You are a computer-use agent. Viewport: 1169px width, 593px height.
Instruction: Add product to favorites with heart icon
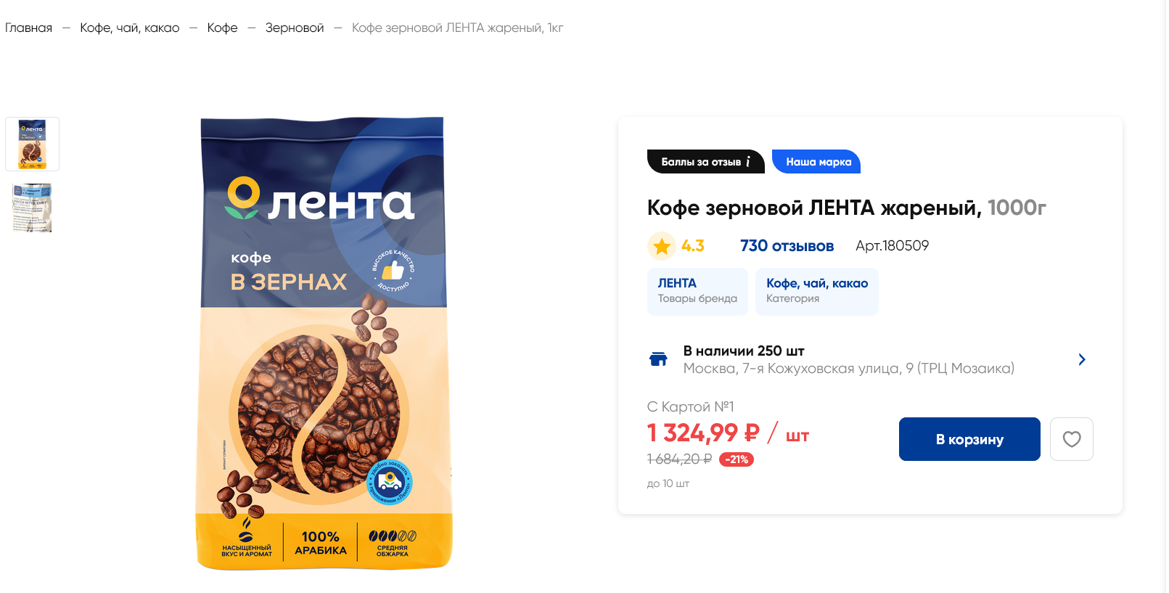click(1071, 439)
